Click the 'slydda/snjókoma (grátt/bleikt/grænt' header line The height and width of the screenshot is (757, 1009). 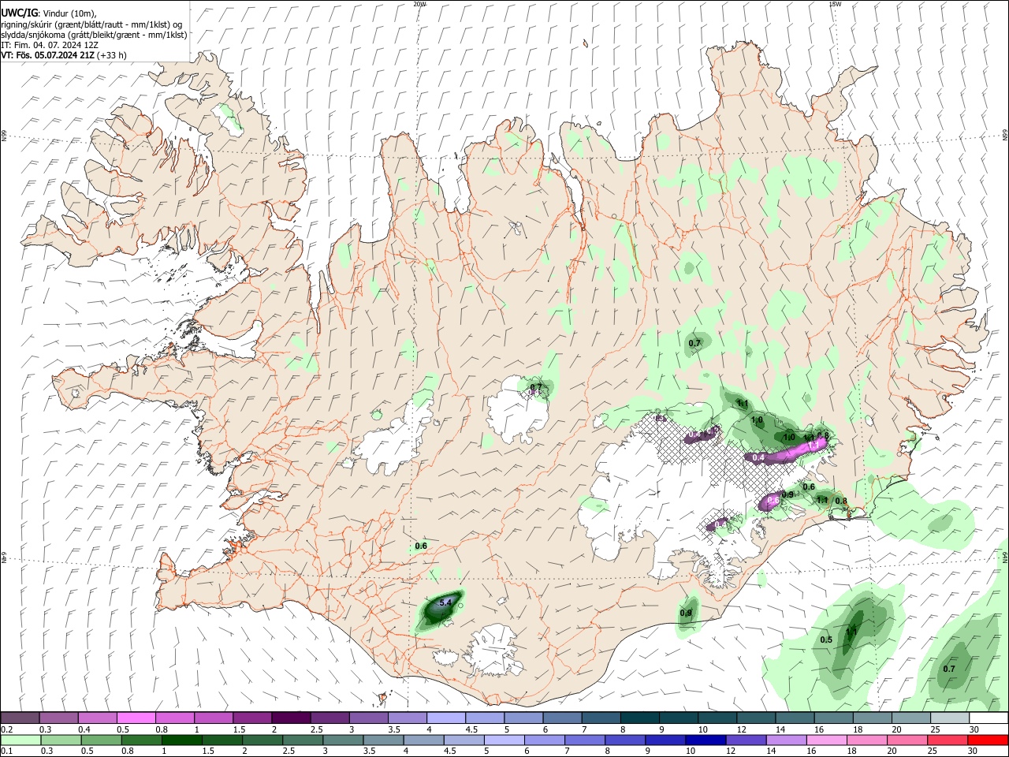click(94, 35)
